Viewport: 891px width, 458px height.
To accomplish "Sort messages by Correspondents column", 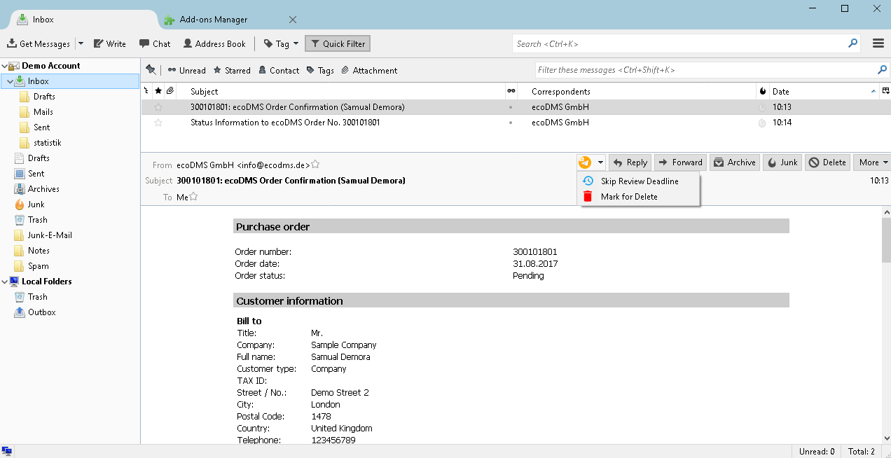I will click(x=637, y=92).
